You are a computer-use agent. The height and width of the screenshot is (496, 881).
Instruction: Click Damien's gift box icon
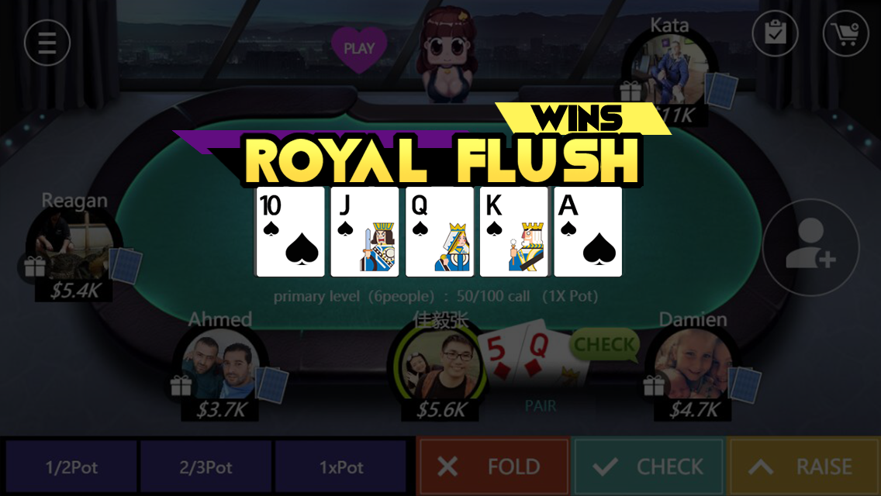[x=654, y=385]
